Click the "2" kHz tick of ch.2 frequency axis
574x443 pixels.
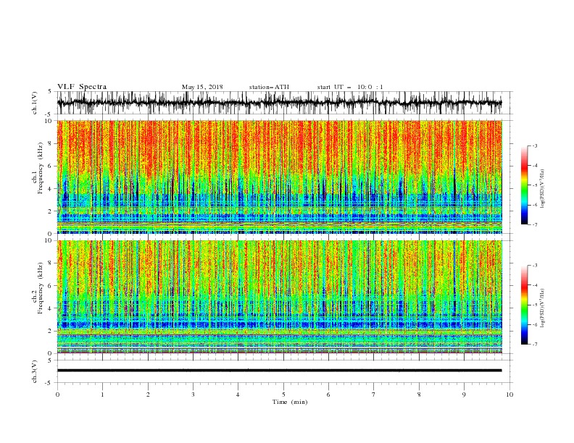click(x=51, y=331)
